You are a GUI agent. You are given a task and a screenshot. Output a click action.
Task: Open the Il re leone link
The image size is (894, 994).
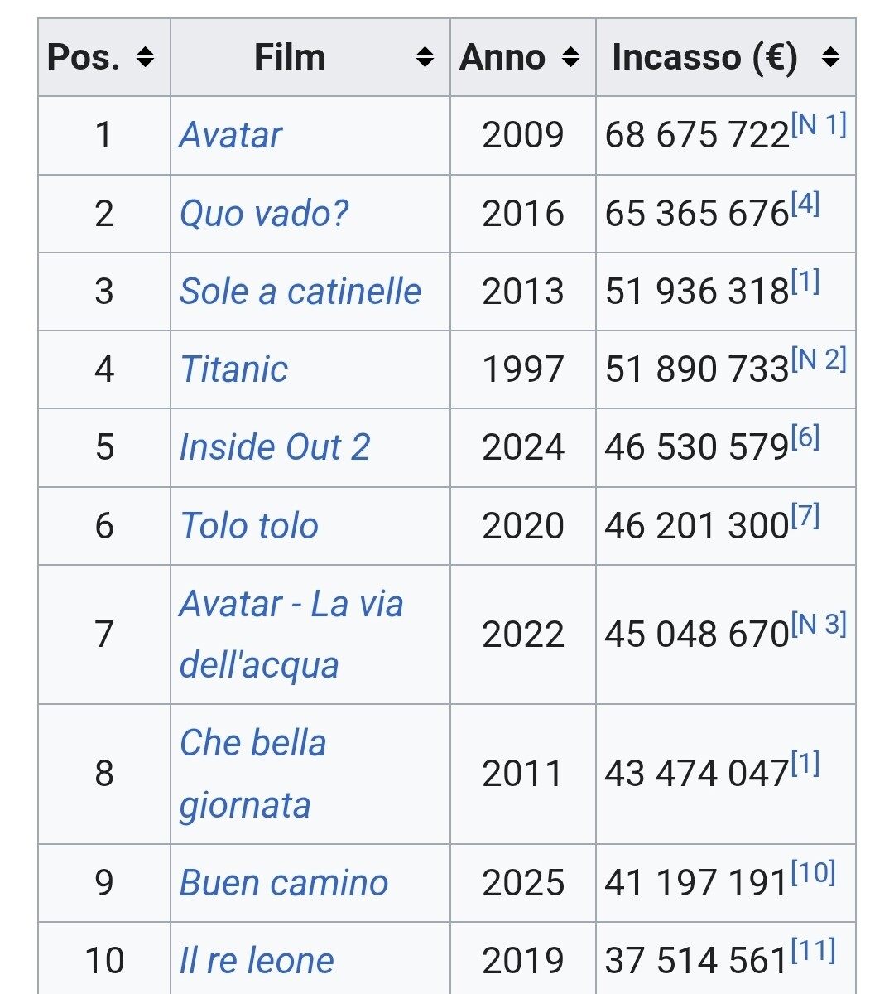pos(257,961)
